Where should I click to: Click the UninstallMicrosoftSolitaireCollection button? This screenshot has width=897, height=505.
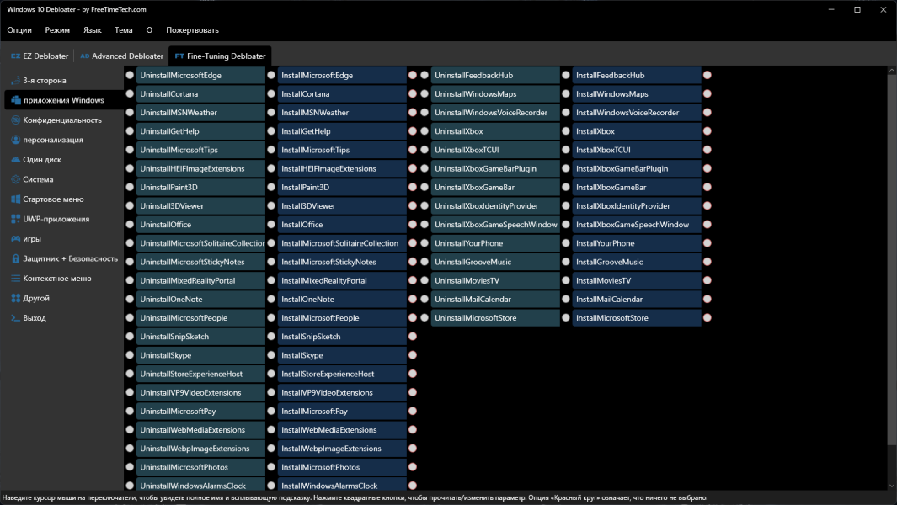point(200,243)
